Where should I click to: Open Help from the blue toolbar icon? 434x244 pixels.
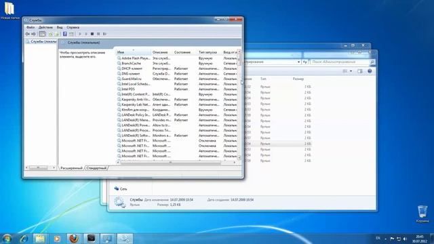65,34
